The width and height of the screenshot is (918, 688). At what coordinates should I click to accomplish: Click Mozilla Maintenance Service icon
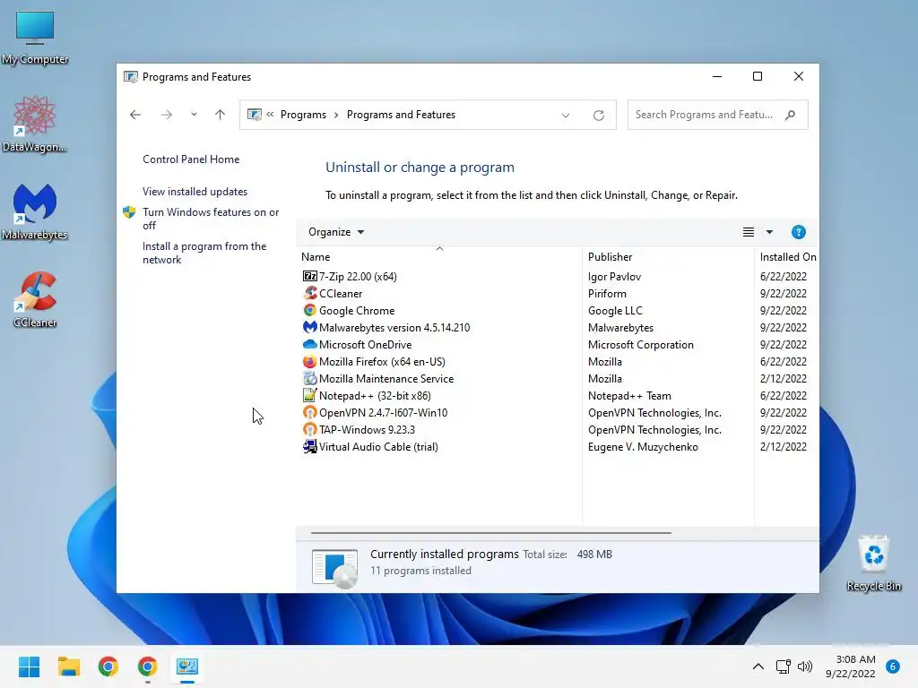pos(309,378)
